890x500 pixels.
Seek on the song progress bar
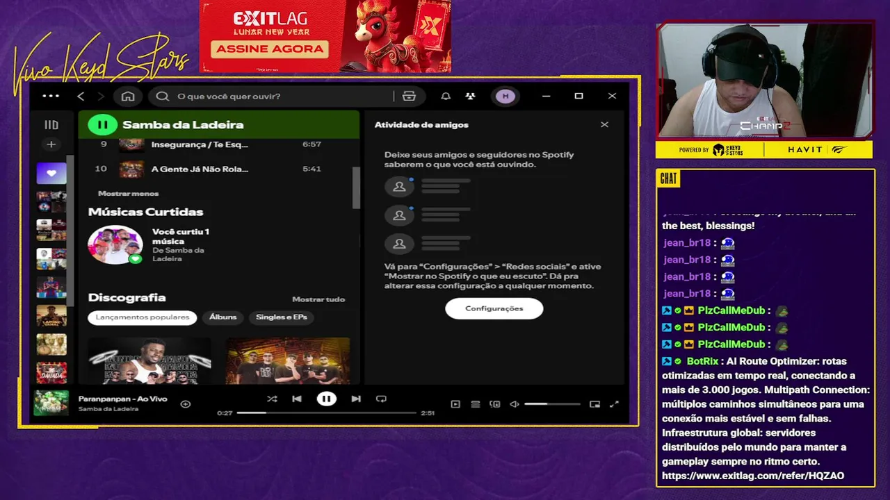click(x=326, y=412)
